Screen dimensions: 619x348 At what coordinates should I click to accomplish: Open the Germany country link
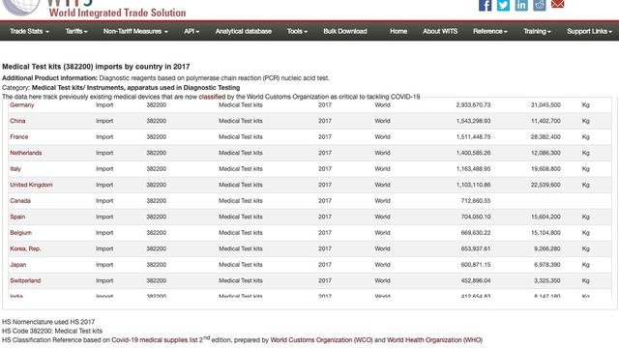[22, 105]
